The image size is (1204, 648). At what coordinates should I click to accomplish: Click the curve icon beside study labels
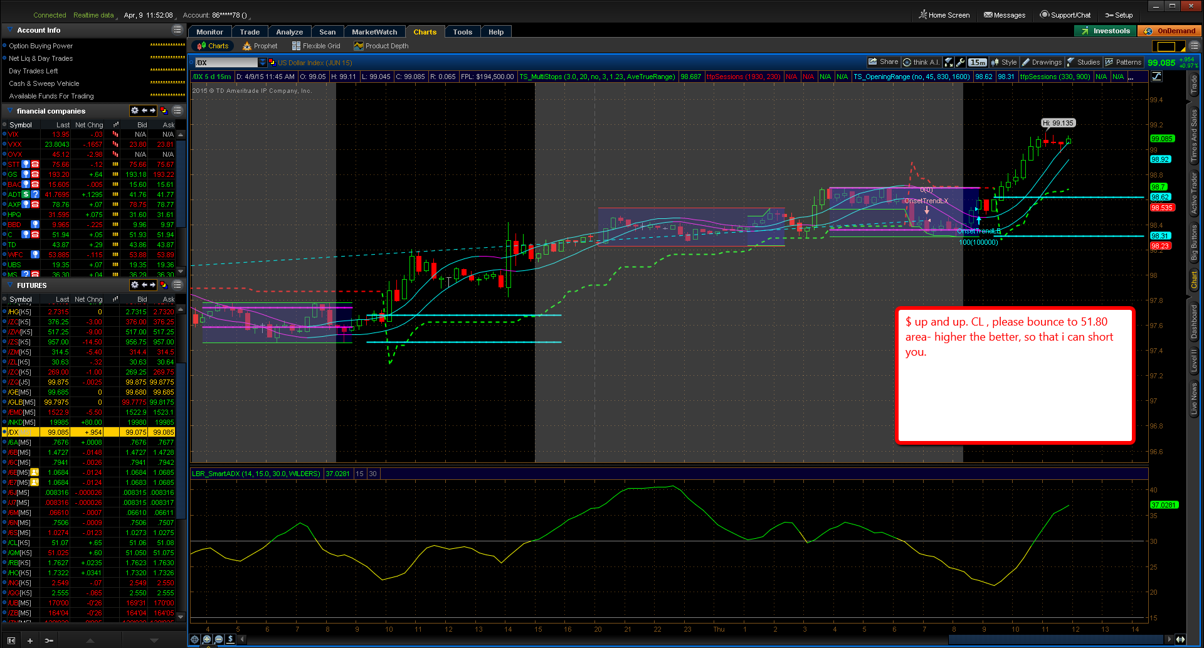pyautogui.click(x=1157, y=77)
